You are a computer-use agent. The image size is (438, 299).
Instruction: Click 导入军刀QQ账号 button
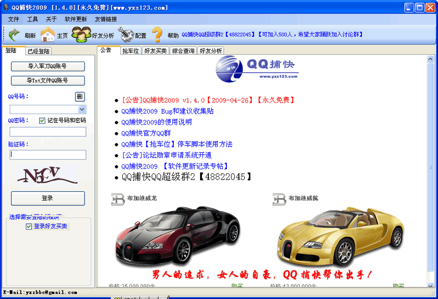(48, 66)
